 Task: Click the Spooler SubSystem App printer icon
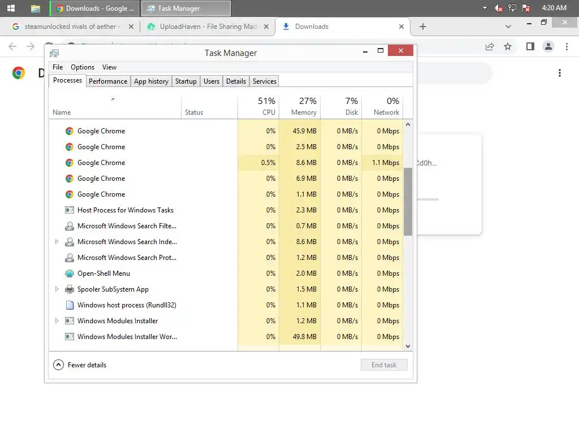tap(70, 289)
